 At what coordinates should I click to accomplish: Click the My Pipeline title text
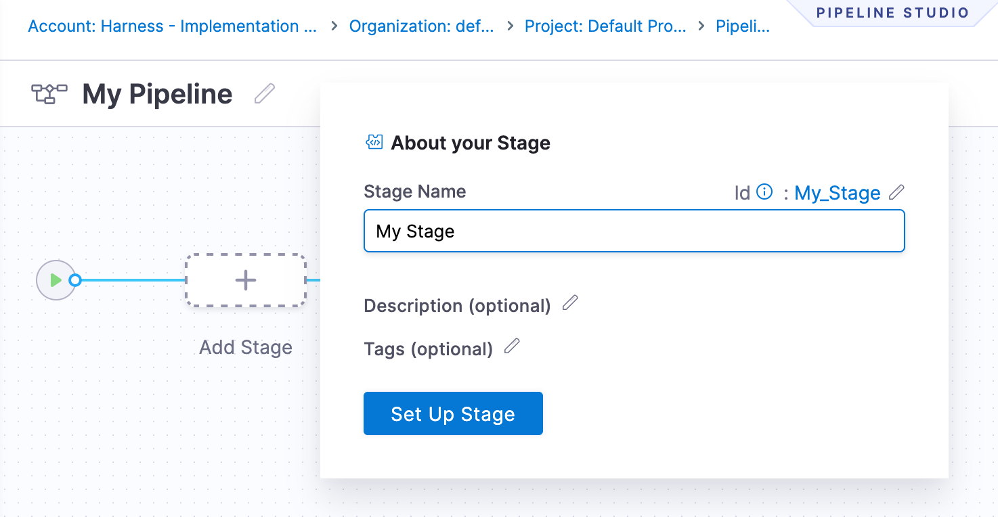click(157, 94)
